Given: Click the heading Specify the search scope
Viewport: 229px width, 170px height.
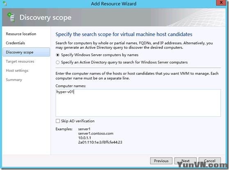Looking at the screenshot, I should point(124,34).
